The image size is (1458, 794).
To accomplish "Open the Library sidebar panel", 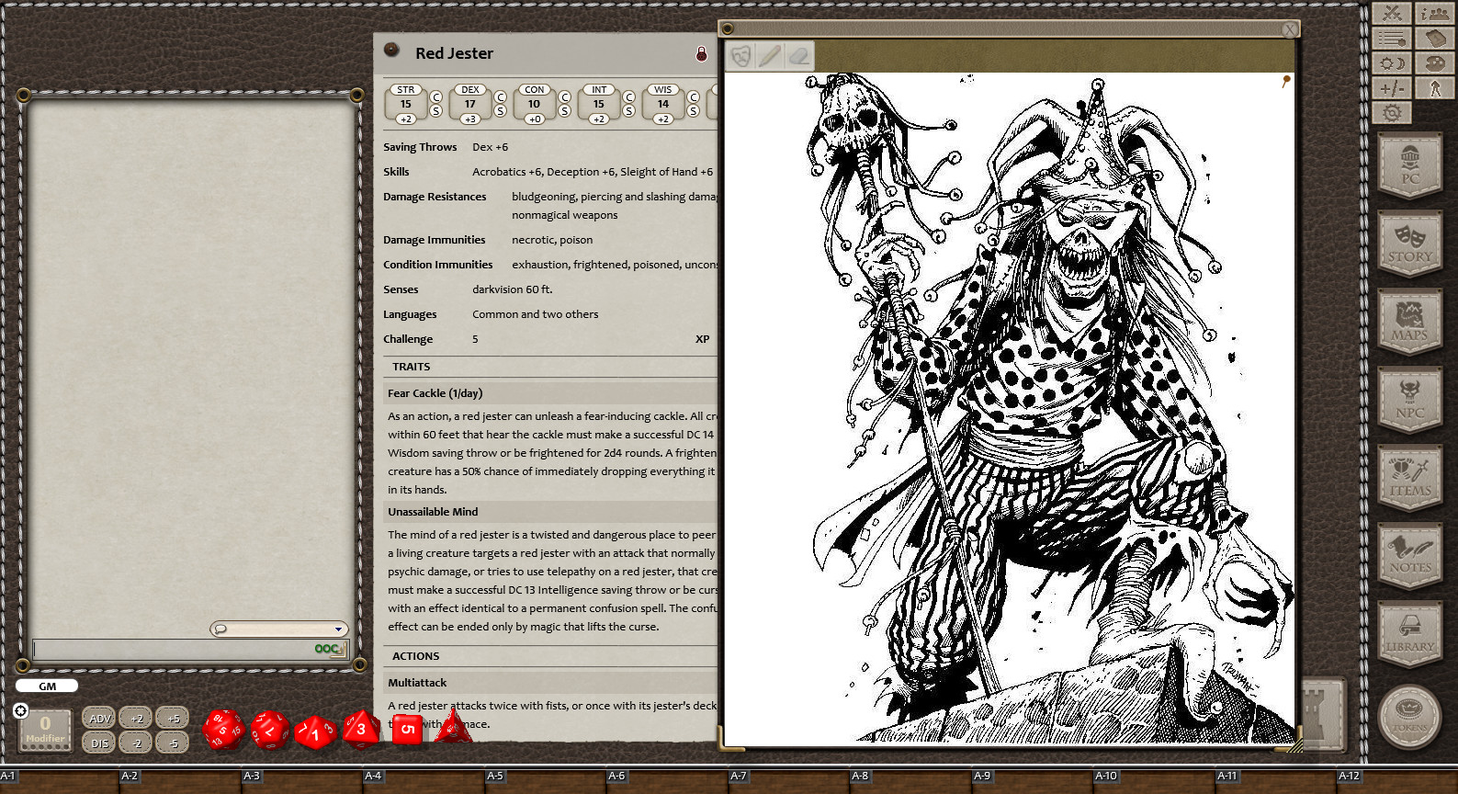I will point(1409,634).
